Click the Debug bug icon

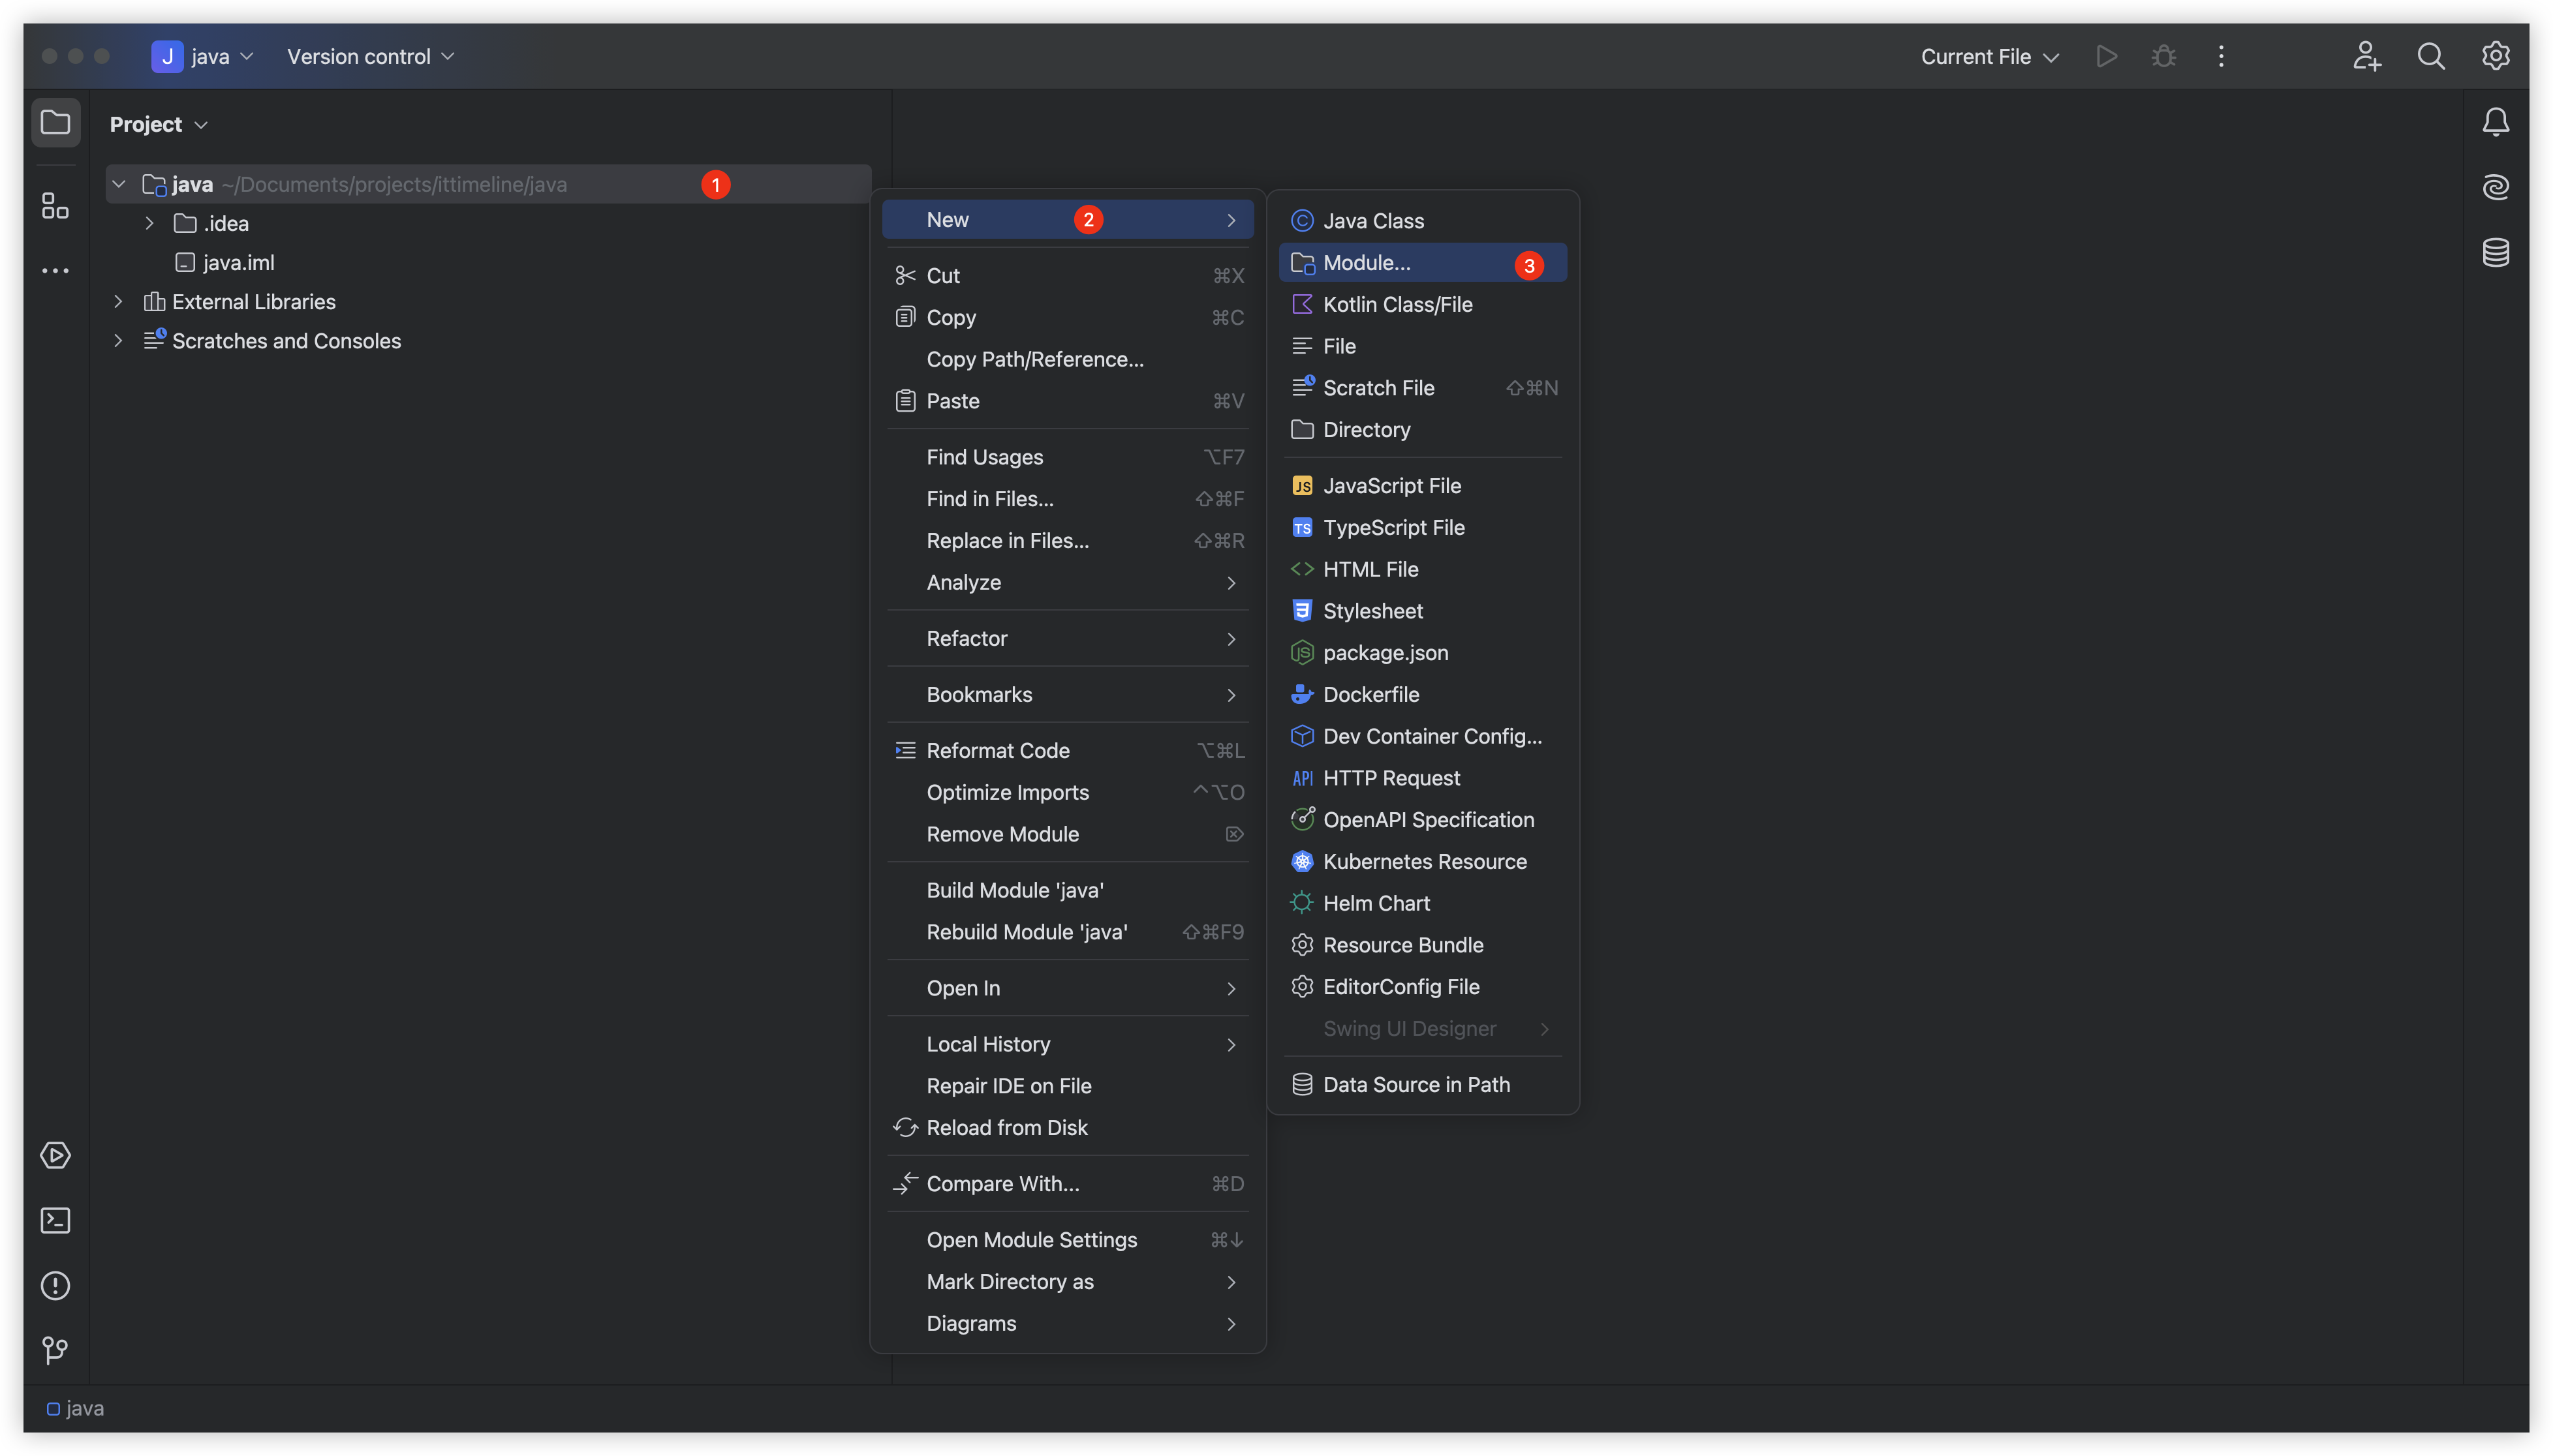tap(2163, 56)
